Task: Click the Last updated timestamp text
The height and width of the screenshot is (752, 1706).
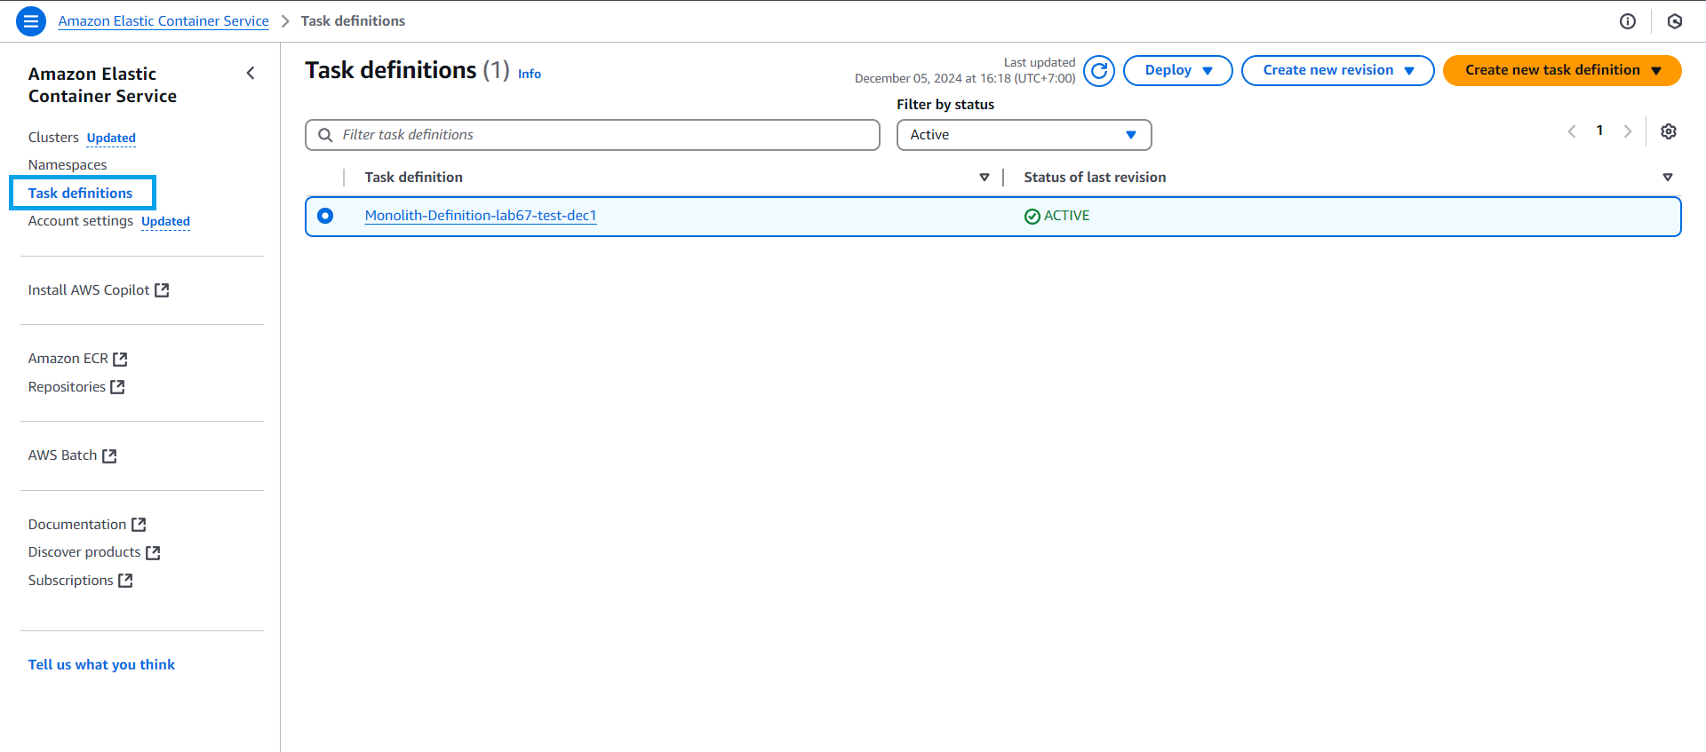Action: pyautogui.click(x=965, y=71)
